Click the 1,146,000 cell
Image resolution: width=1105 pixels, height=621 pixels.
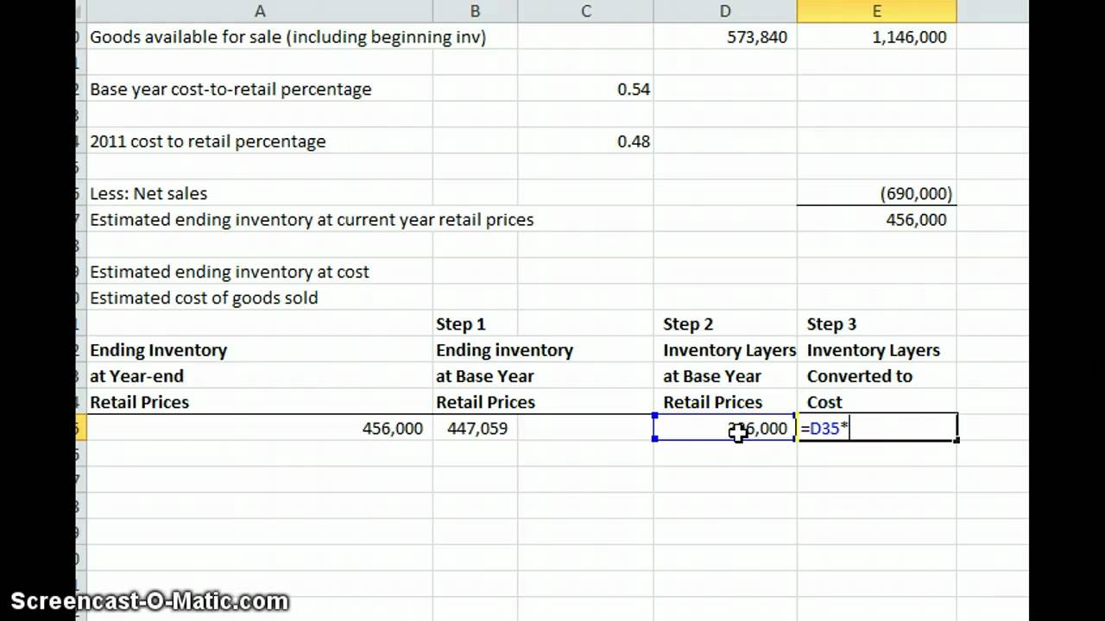pyautogui.click(x=876, y=37)
